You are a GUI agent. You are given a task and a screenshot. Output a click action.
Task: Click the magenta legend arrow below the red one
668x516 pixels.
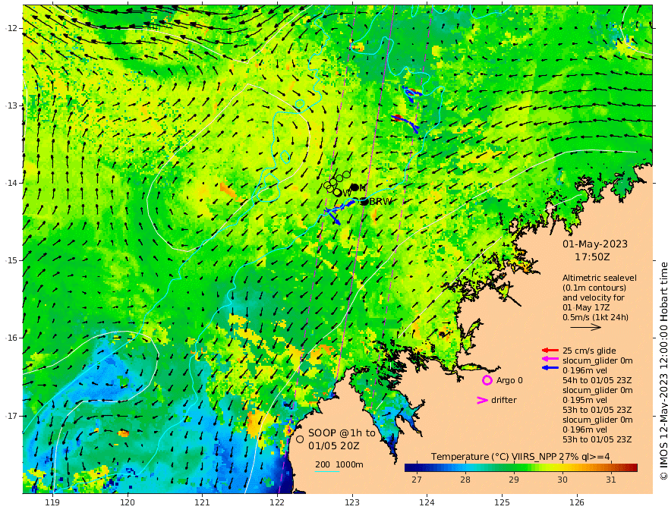tap(550, 360)
